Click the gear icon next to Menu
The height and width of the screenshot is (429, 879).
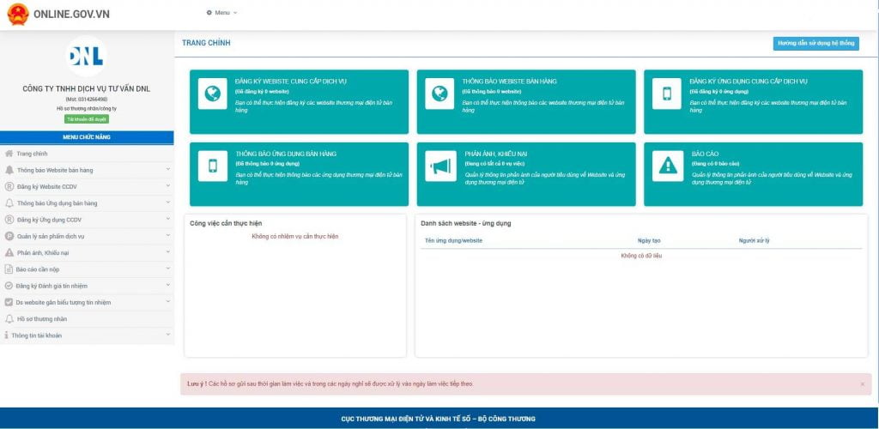pyautogui.click(x=209, y=12)
